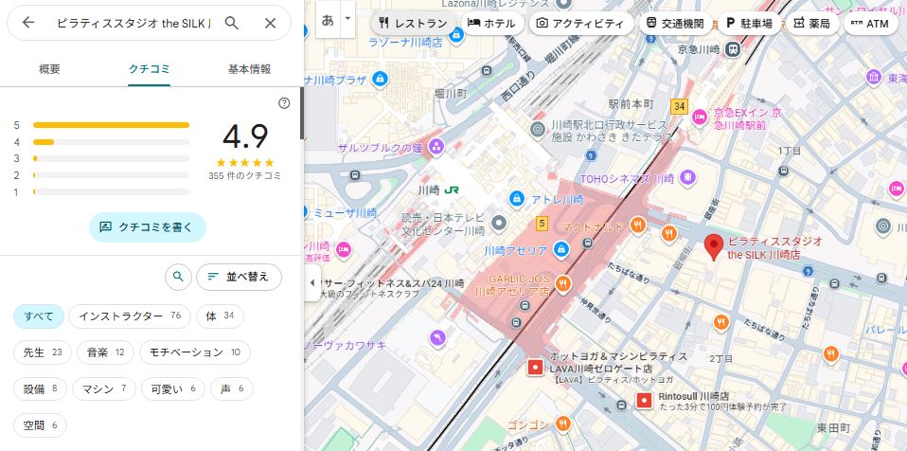Click the red pin for ピラティススタジオ the SILK
Image resolution: width=907 pixels, height=451 pixels.
[714, 248]
